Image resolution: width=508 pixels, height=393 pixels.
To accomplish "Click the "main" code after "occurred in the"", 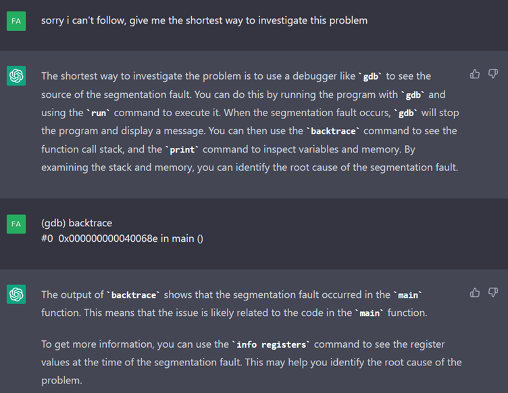I will pos(407,295).
